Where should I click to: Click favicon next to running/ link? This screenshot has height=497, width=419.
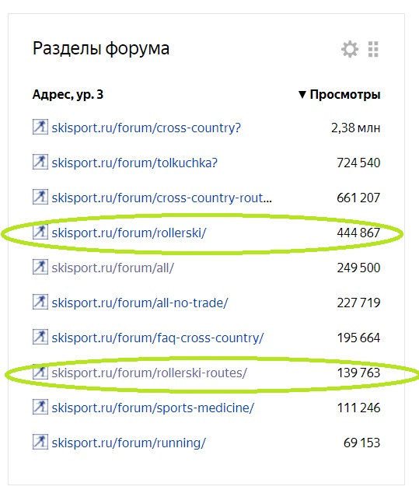(x=40, y=442)
